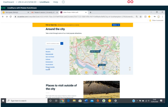Screen dimensions: 168x107
Task: Zoom in on the map with plus
Action: [116, 67]
